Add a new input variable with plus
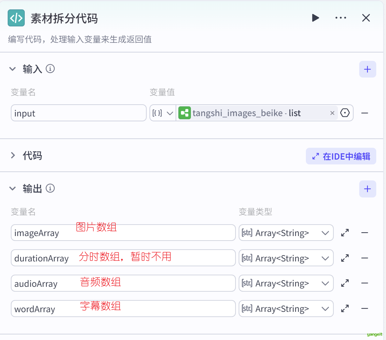 pos(367,69)
